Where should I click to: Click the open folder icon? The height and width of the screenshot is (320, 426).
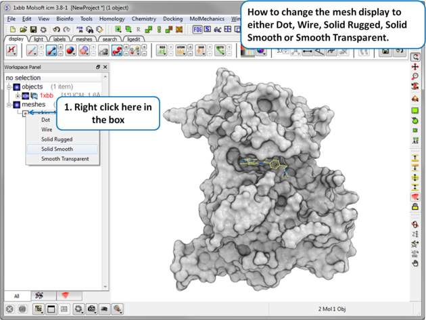(23, 30)
